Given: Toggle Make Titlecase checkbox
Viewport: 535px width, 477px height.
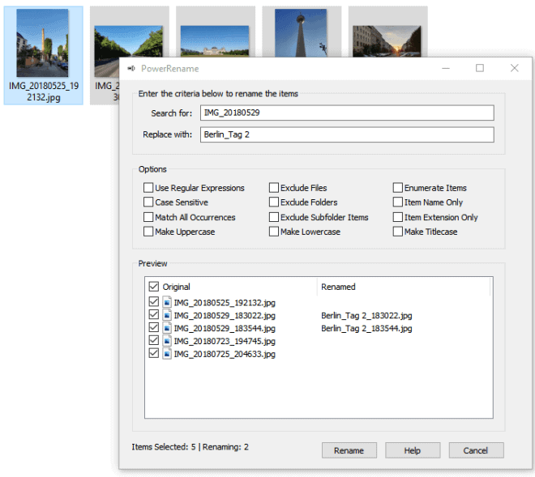Looking at the screenshot, I should 398,232.
